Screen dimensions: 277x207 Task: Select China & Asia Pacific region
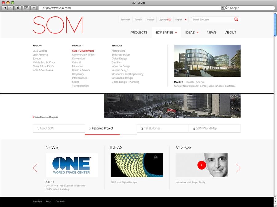click(x=43, y=66)
